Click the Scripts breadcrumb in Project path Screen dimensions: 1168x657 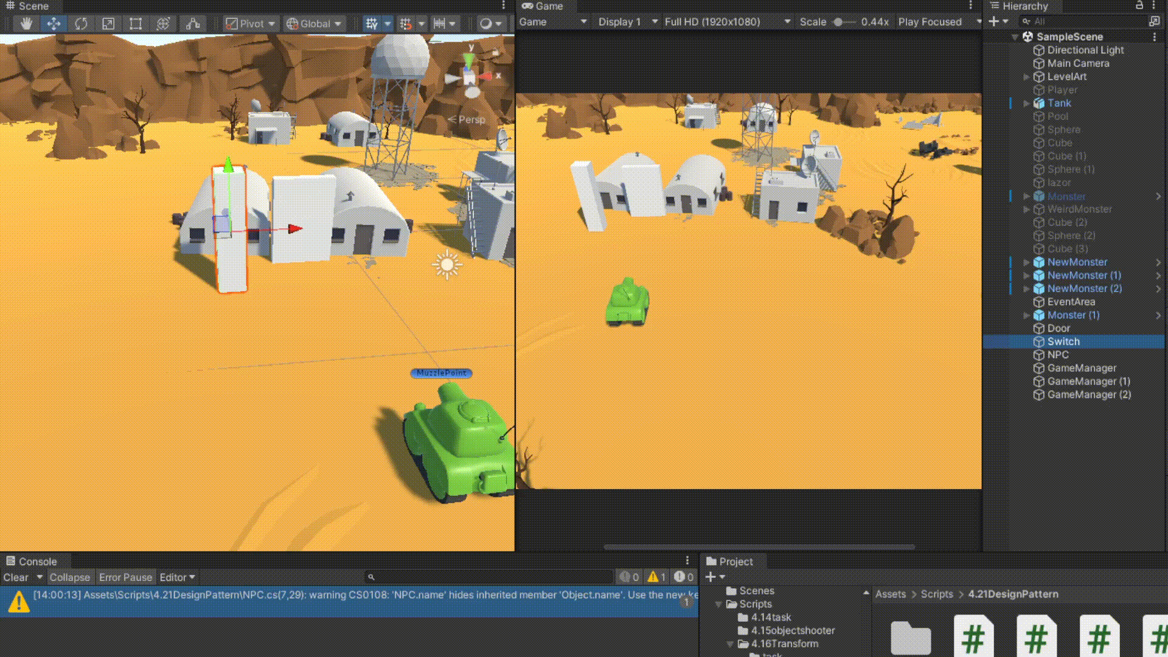(x=936, y=594)
